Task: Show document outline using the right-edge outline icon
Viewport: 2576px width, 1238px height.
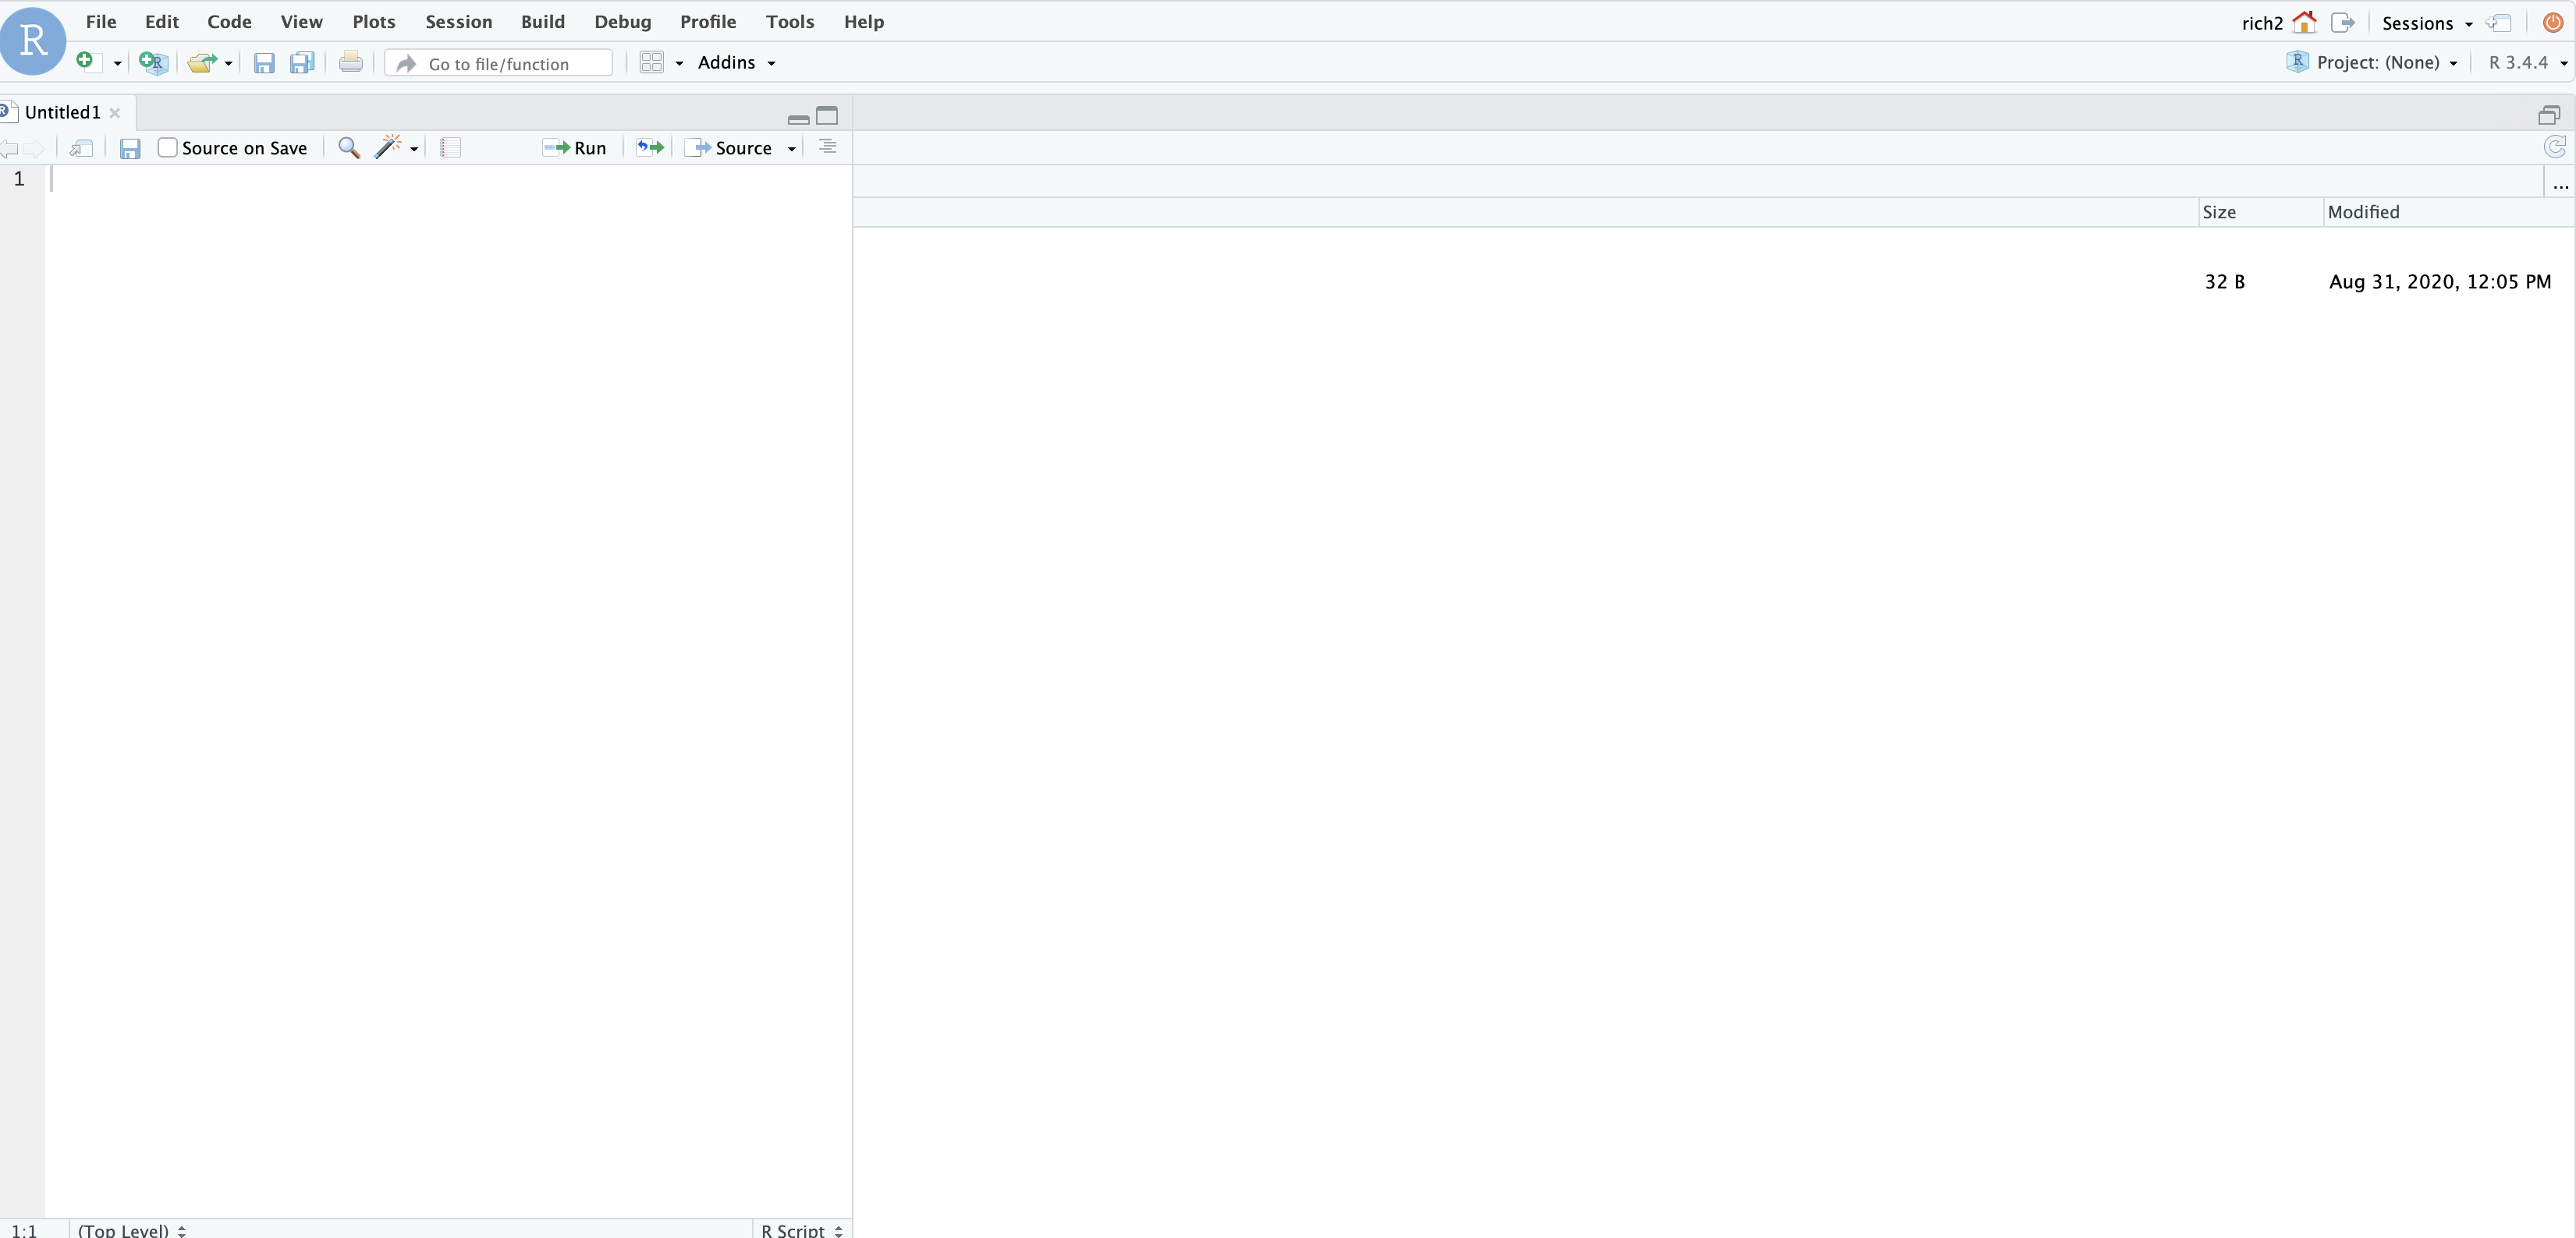Action: coord(827,147)
